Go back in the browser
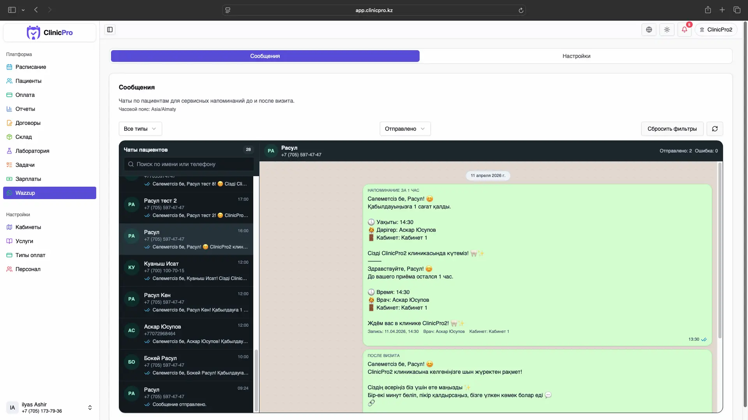The height and width of the screenshot is (420, 748). tap(36, 10)
